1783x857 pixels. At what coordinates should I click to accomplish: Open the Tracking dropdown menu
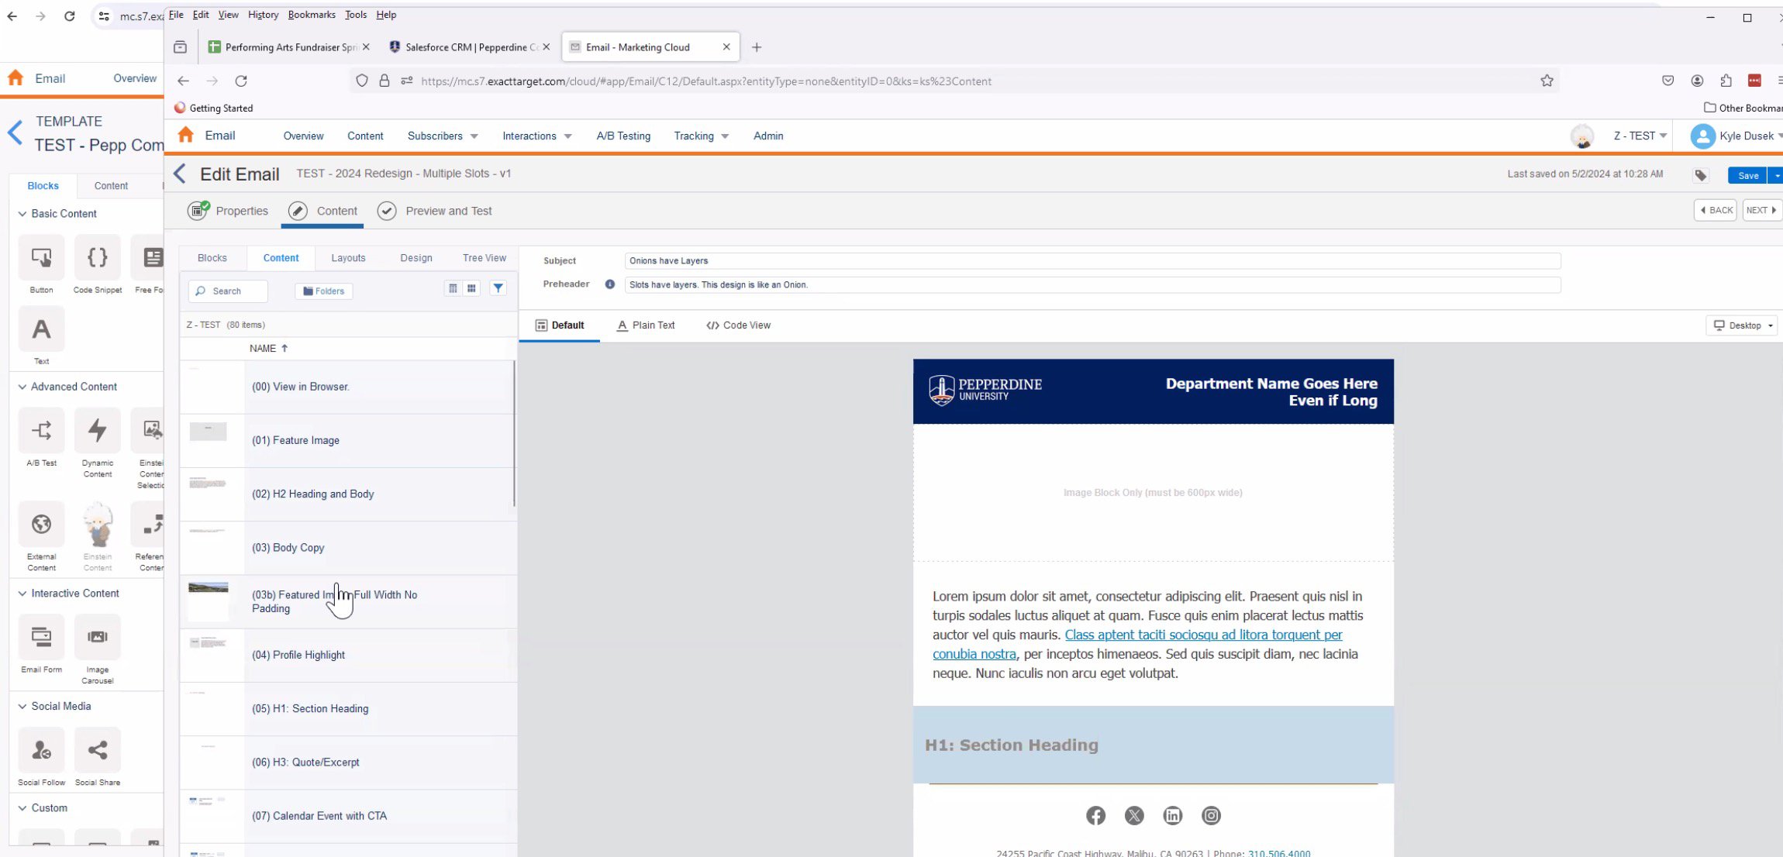(701, 136)
